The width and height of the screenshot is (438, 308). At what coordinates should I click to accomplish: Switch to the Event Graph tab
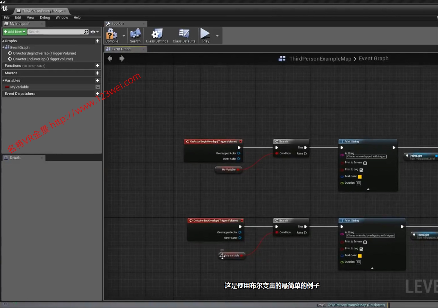coord(121,49)
